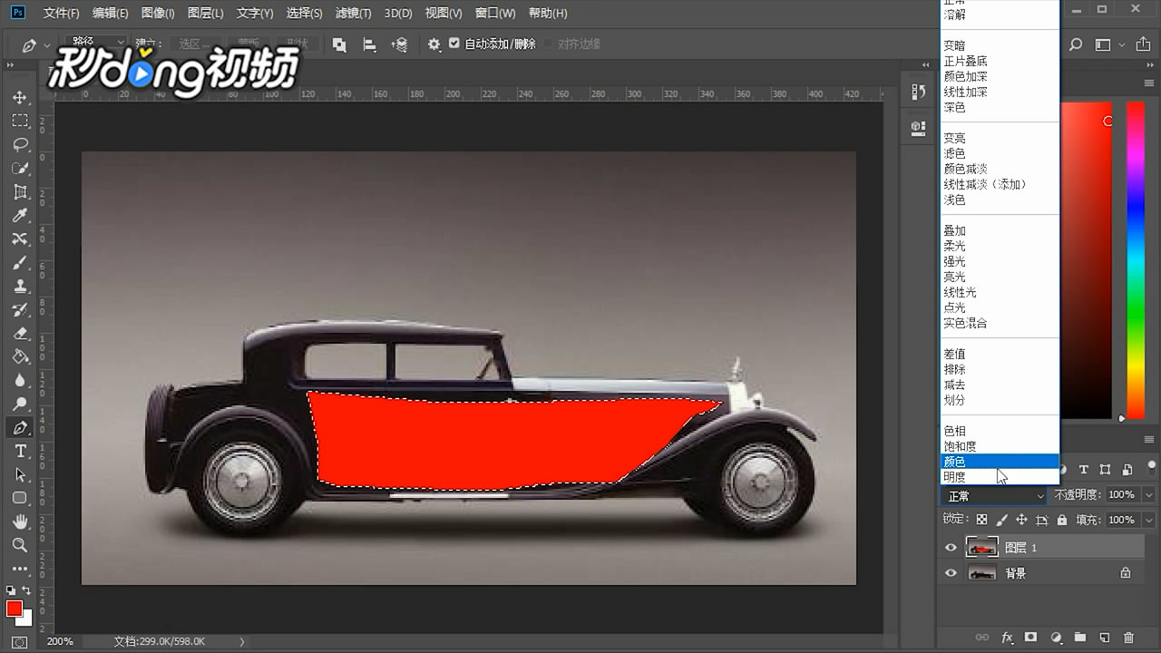The width and height of the screenshot is (1161, 653).
Task: Open the Edit Toolbar ellipsis button
Action: coord(20,569)
